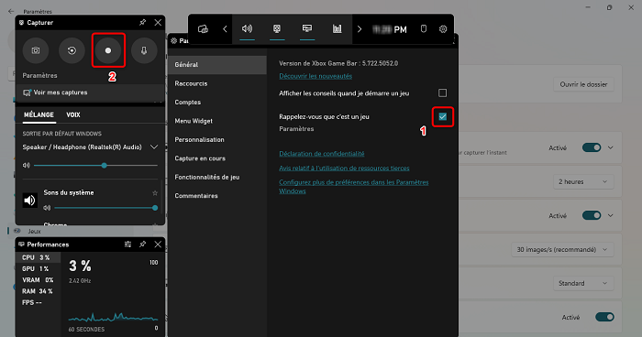Screen dimensions: 642x337
Task: Open Fonctionnalités de jeu section
Action: click(217, 177)
